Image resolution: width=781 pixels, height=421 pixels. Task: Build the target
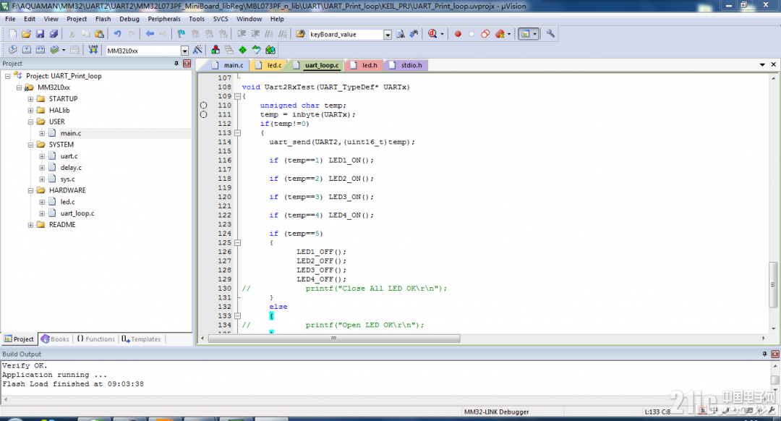pyautogui.click(x=27, y=50)
